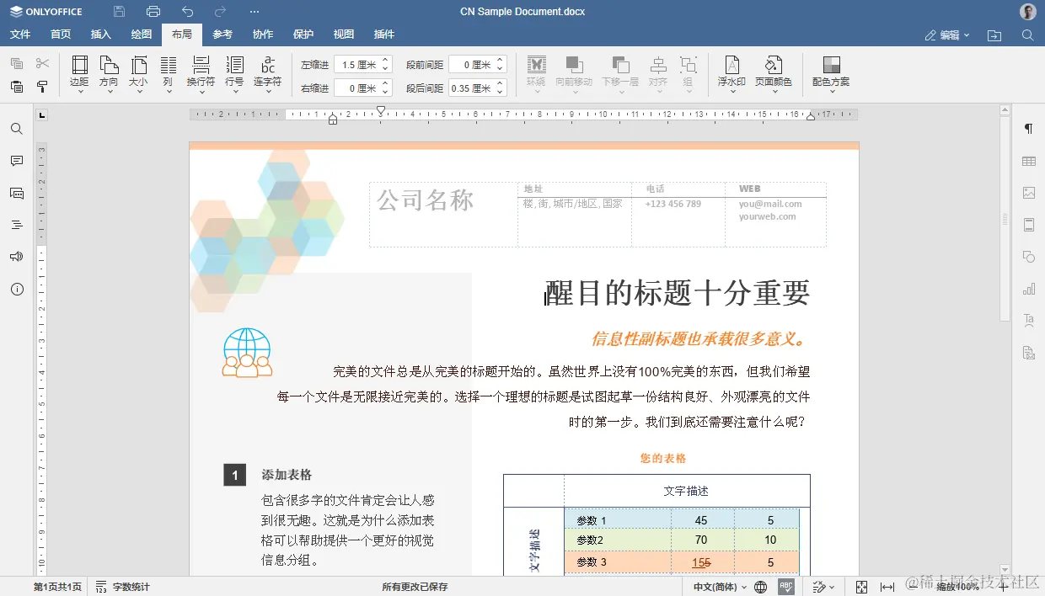Toggle fit-to-width view mode

[887, 587]
